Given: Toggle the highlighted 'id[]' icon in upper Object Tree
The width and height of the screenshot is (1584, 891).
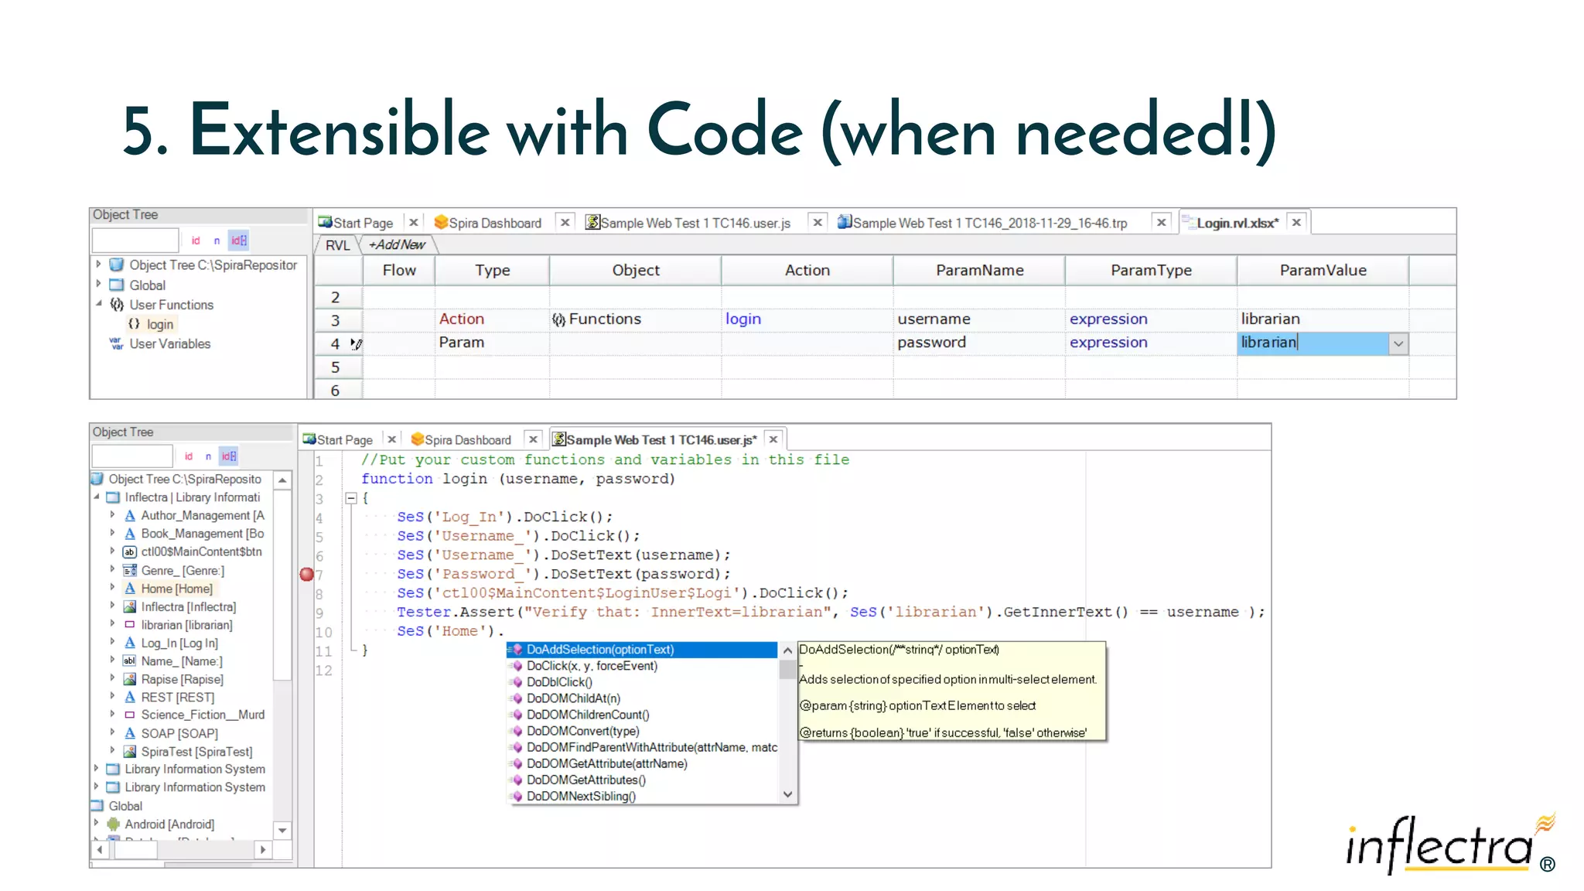Looking at the screenshot, I should coord(239,241).
